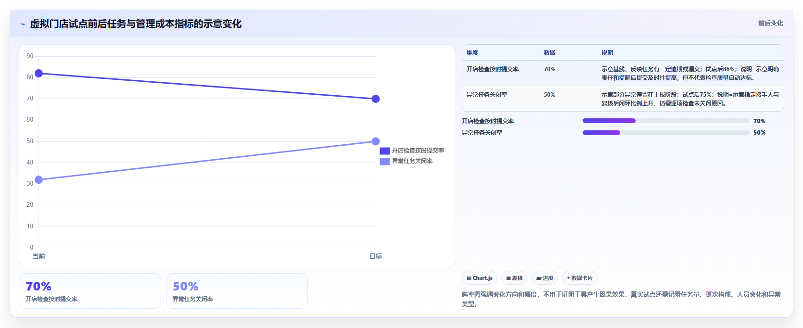803x328 pixels.
Task: Click the card title 虚拟门店试点前后任务
Action: pos(136,24)
